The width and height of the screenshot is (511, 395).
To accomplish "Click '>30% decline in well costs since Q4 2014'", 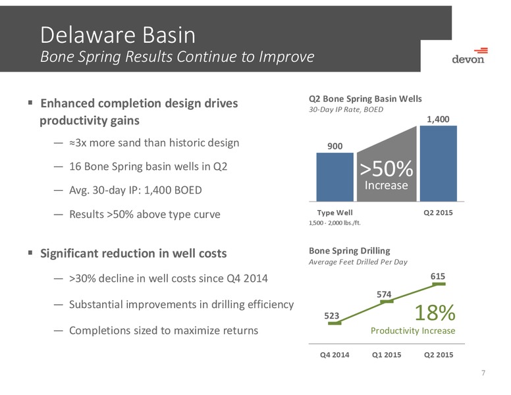I will [169, 278].
